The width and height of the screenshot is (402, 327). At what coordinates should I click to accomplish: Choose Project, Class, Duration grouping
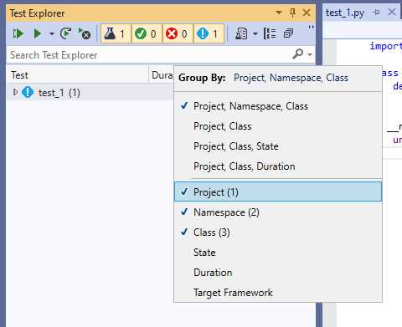(245, 166)
